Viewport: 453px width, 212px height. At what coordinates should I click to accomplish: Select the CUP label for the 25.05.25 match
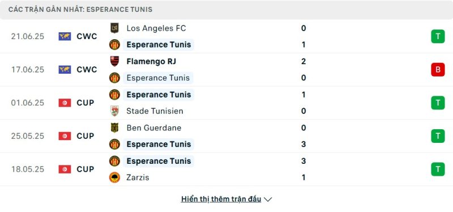click(x=86, y=136)
